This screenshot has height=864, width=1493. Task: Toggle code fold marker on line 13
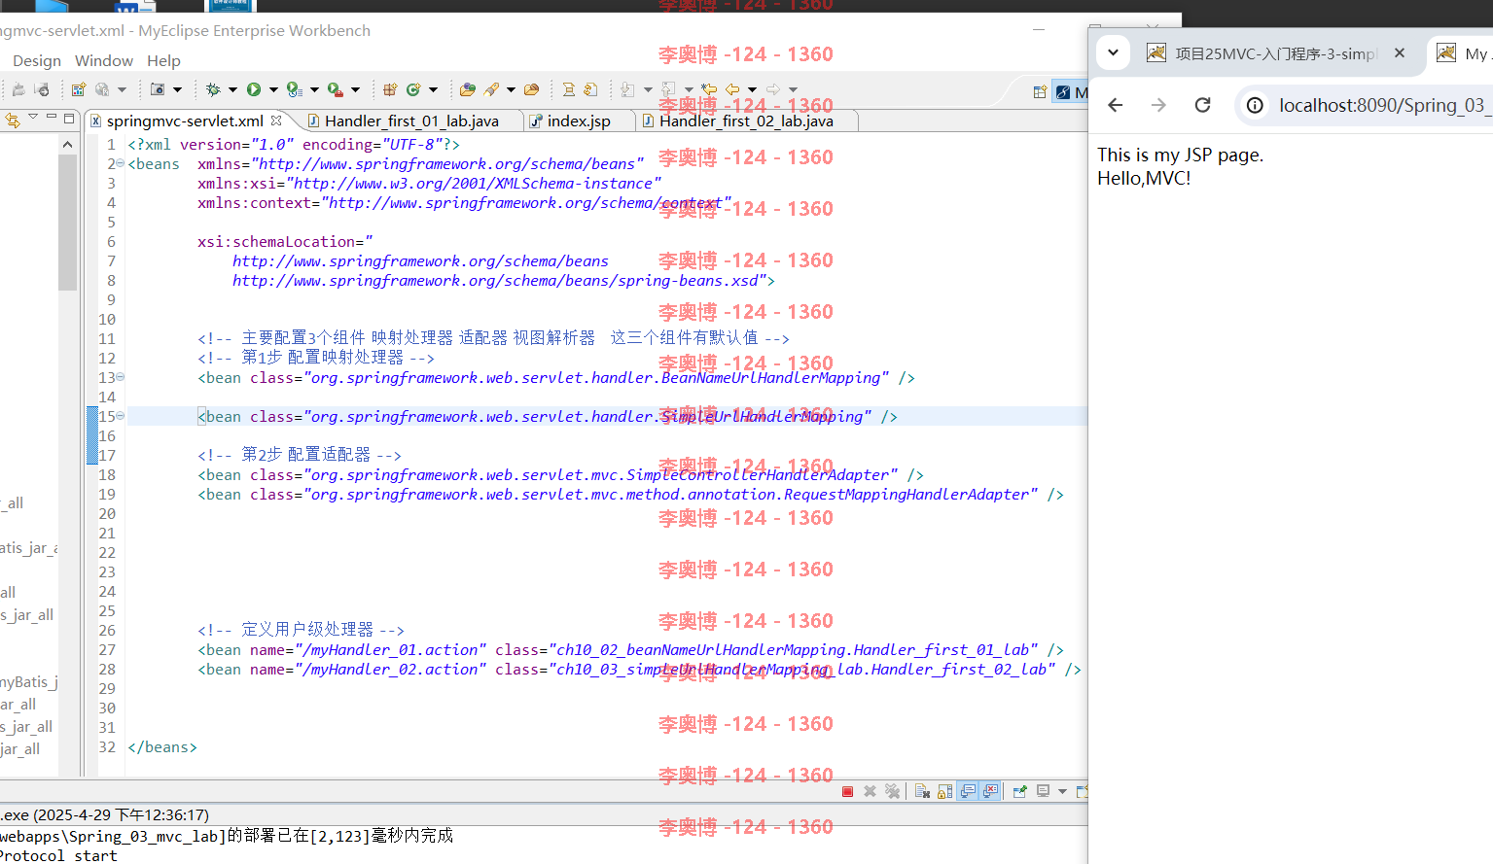tap(121, 377)
